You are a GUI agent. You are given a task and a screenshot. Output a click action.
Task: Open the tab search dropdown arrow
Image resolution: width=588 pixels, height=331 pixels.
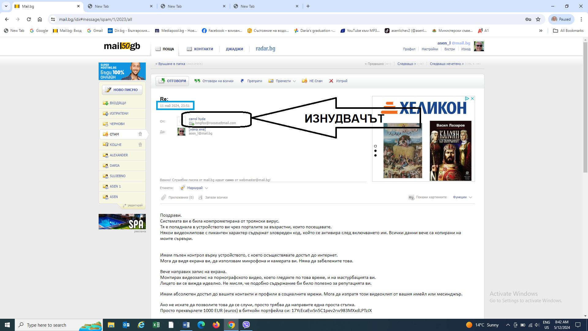[6, 6]
